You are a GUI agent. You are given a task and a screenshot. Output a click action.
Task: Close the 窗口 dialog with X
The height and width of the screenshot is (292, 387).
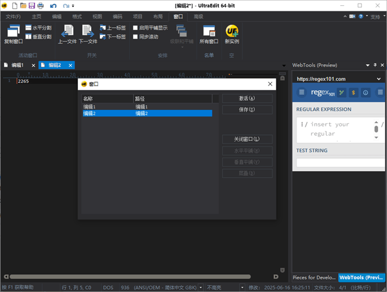pos(270,84)
